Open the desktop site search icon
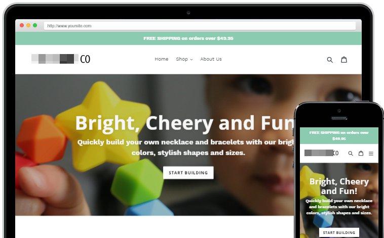The height and width of the screenshot is (238, 384). pos(330,60)
